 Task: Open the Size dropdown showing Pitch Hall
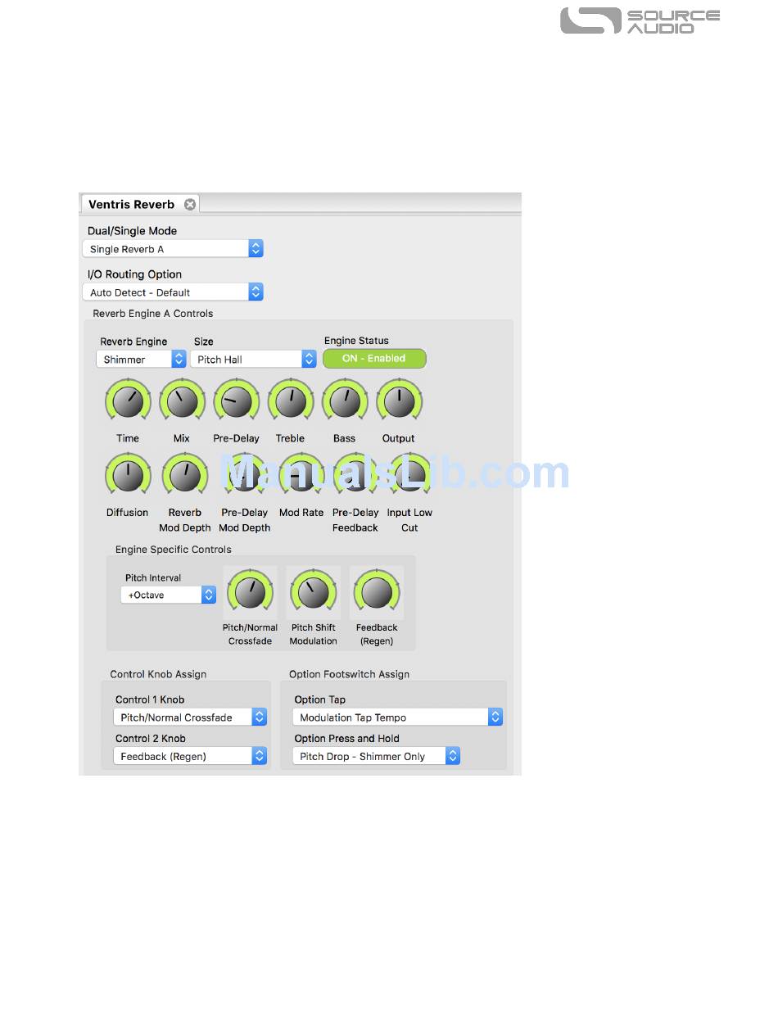pyautogui.click(x=253, y=360)
